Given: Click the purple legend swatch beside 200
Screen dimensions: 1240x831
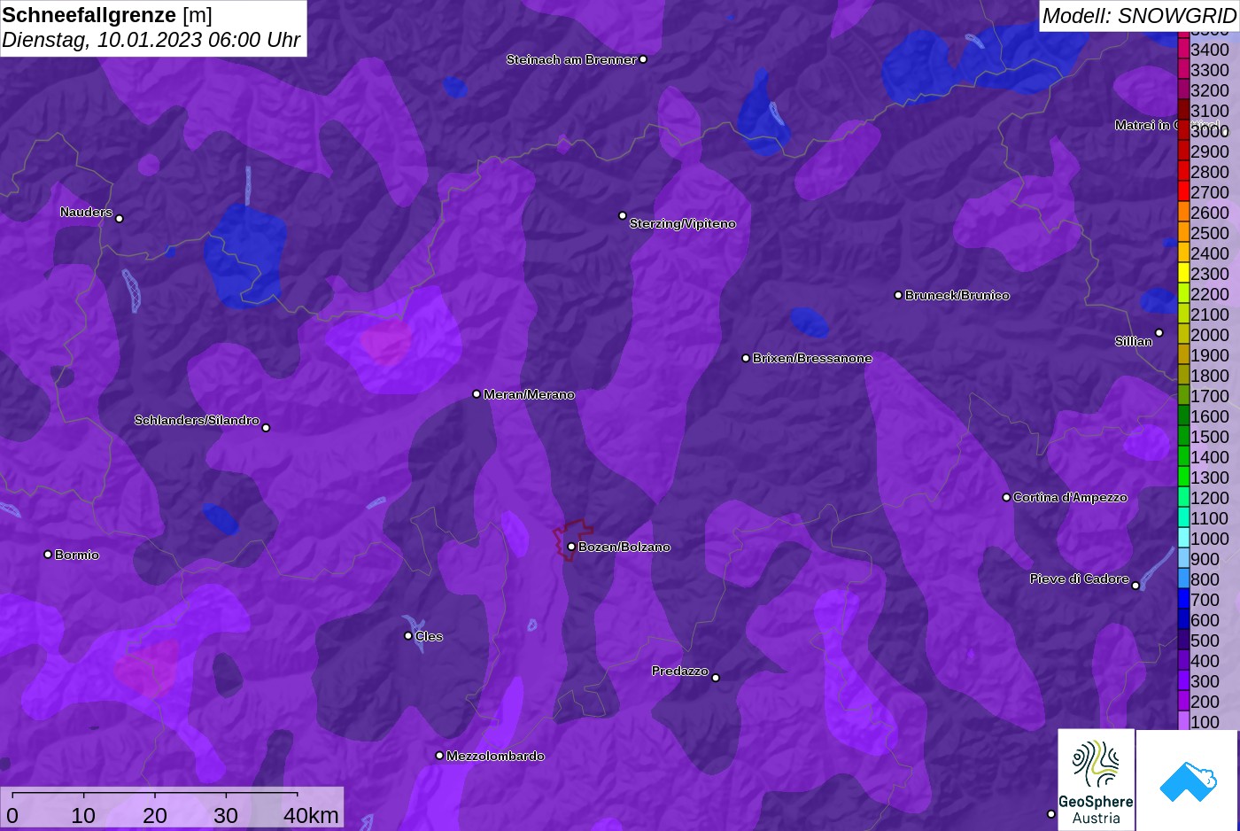Looking at the screenshot, I should coord(1183,701).
